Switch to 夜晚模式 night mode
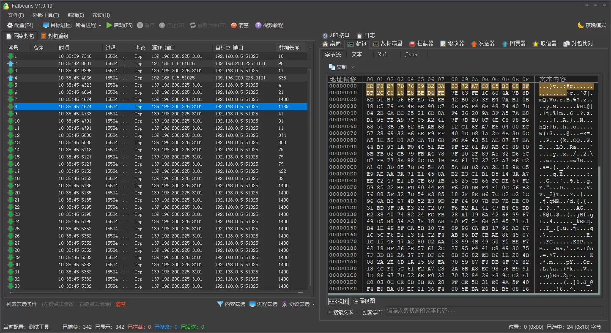 pyautogui.click(x=592, y=25)
